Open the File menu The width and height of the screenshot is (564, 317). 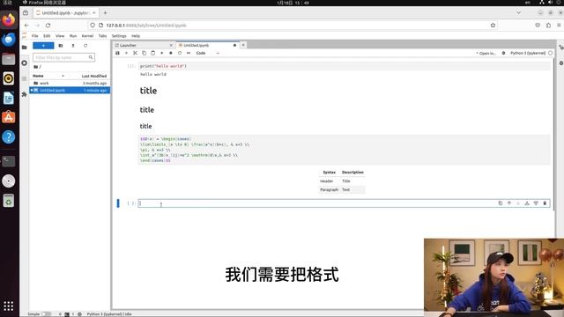[35, 36]
